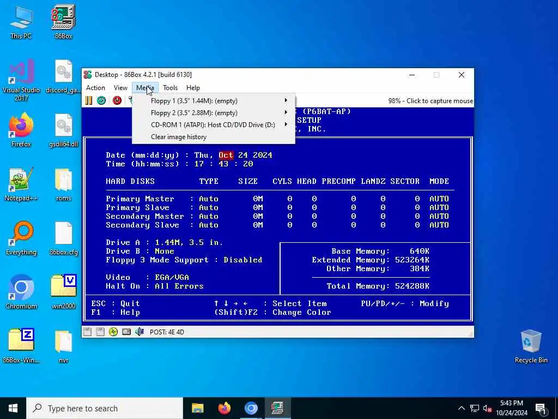
Task: Click the 86Box taskbar button
Action: [277, 408]
